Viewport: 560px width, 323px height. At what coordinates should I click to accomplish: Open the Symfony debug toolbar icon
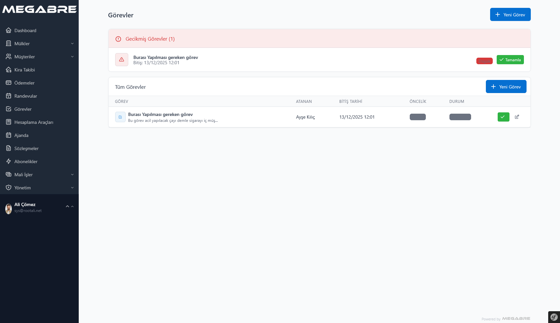click(554, 317)
